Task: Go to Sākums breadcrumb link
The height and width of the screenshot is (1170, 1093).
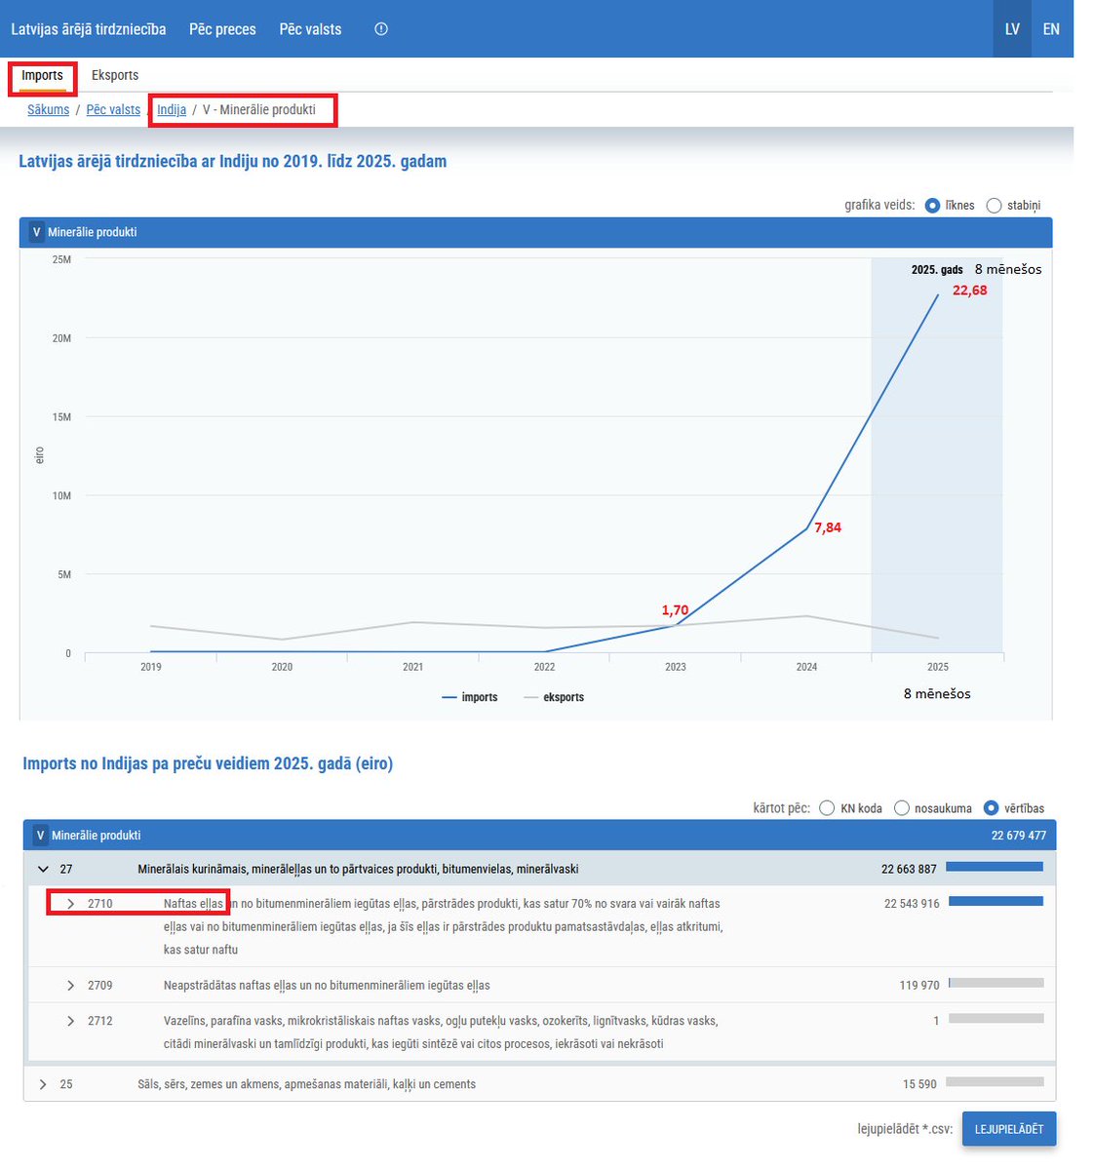Action: [x=48, y=109]
